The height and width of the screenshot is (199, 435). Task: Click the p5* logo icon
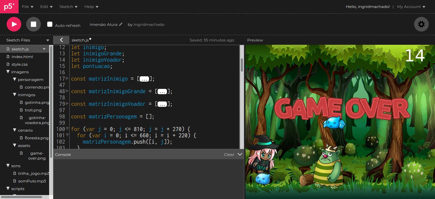(x=9, y=7)
